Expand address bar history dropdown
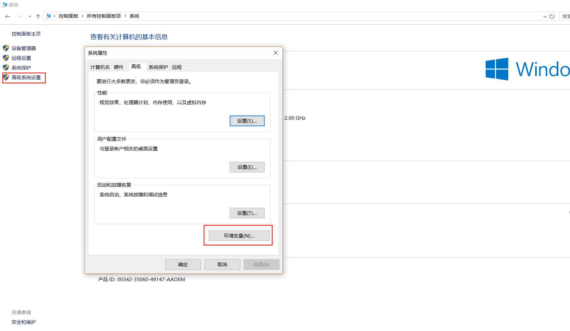570x331 pixels. pos(545,17)
